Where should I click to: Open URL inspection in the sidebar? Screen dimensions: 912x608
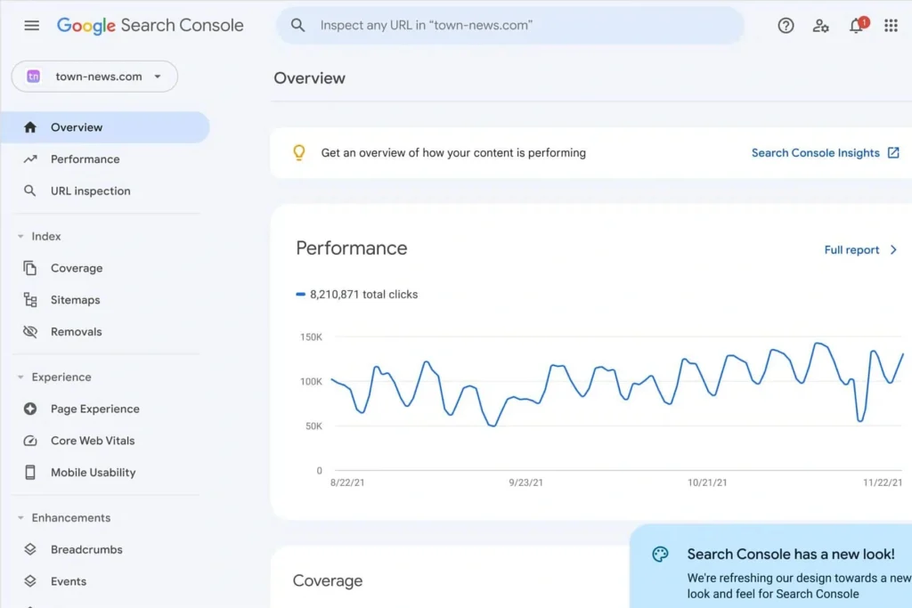pyautogui.click(x=105, y=191)
